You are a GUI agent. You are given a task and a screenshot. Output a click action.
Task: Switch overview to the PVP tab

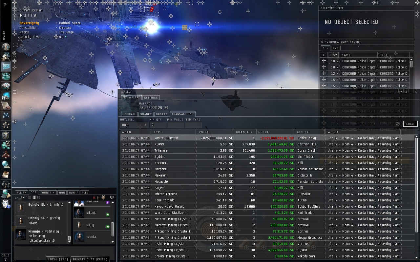336,48
